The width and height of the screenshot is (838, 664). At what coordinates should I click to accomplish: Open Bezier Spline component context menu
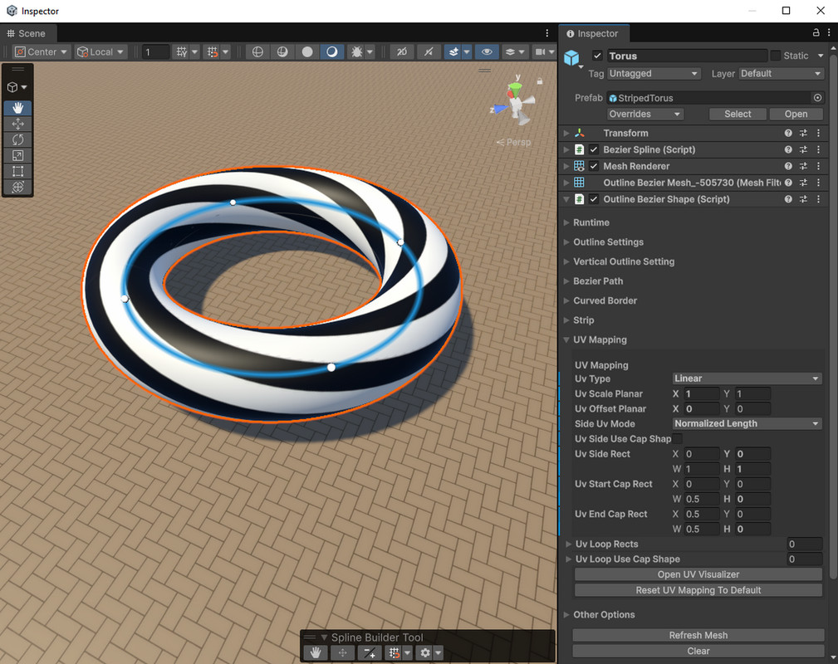[x=818, y=149]
